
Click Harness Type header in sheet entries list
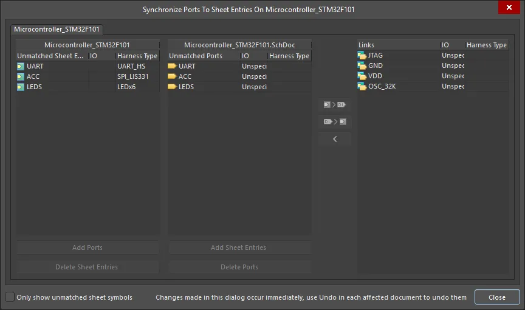tap(137, 56)
